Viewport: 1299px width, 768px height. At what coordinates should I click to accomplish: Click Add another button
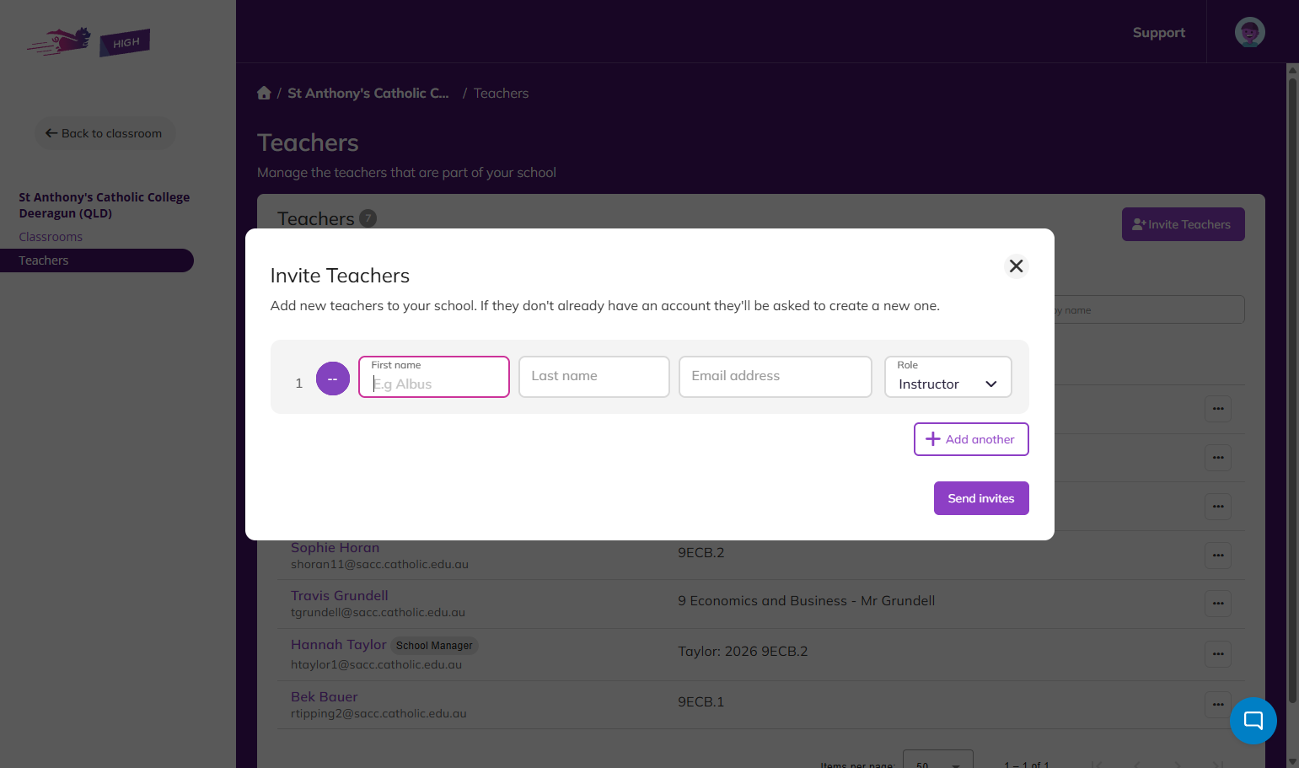[x=971, y=439]
